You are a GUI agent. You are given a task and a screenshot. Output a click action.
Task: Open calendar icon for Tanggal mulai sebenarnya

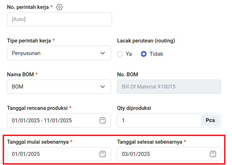102,154
